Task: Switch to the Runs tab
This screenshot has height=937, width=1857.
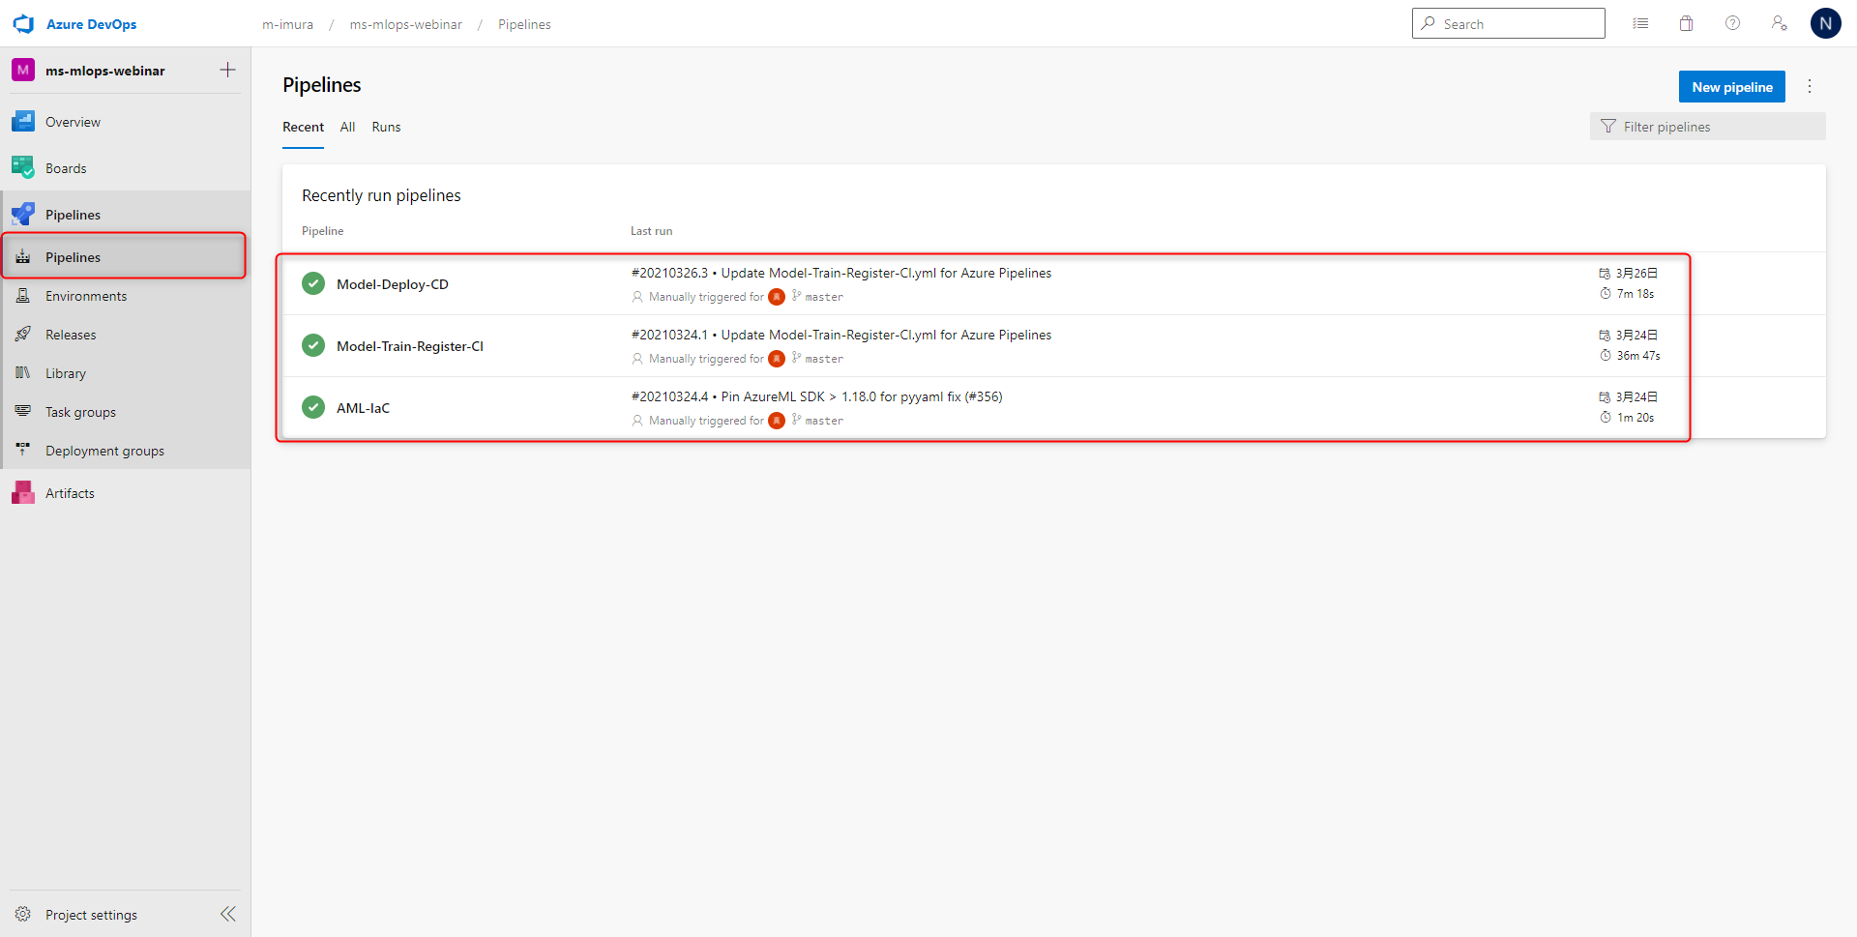Action: pos(386,127)
